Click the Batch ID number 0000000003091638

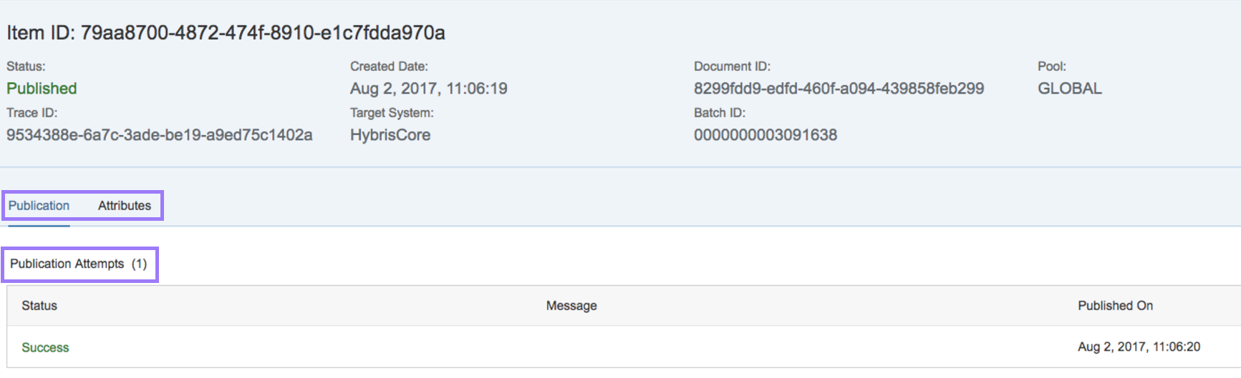[765, 135]
